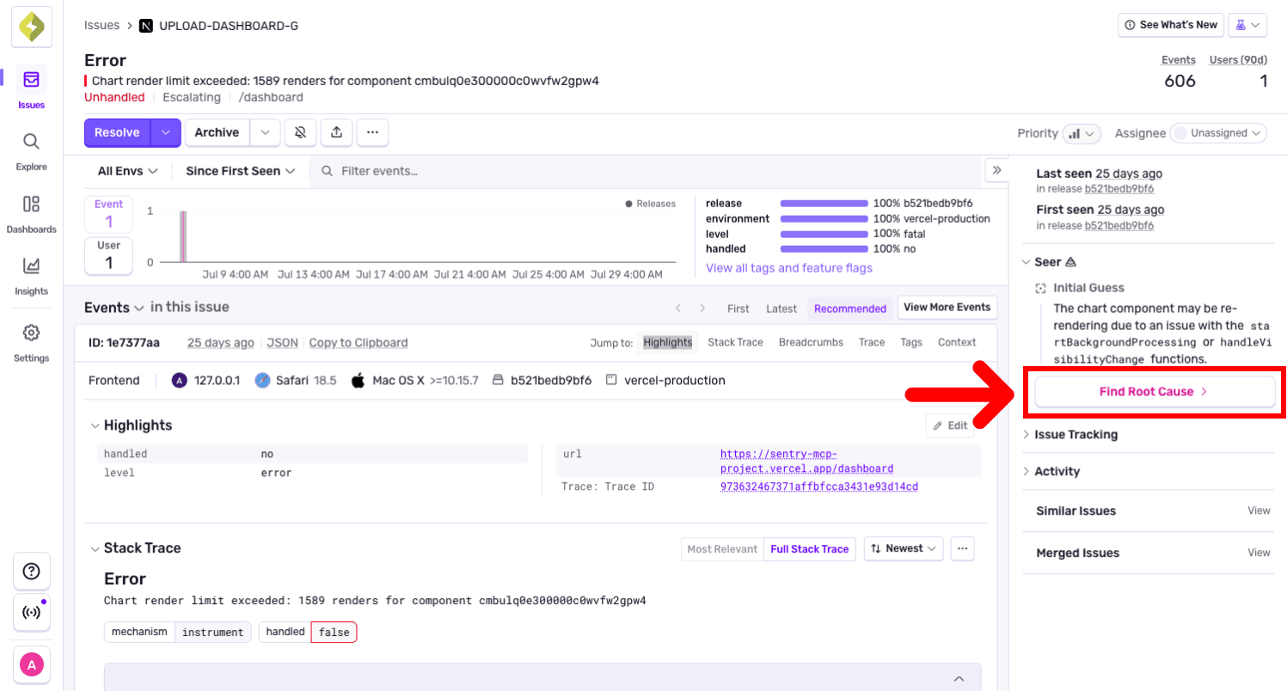Open Settings gear in sidebar
The width and height of the screenshot is (1287, 691).
point(31,342)
